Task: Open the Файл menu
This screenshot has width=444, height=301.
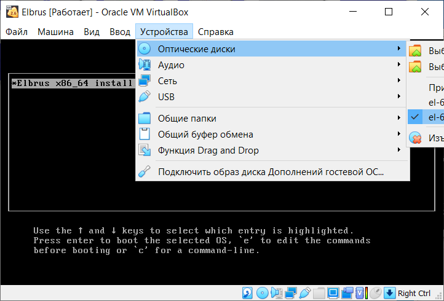Action: [17, 32]
